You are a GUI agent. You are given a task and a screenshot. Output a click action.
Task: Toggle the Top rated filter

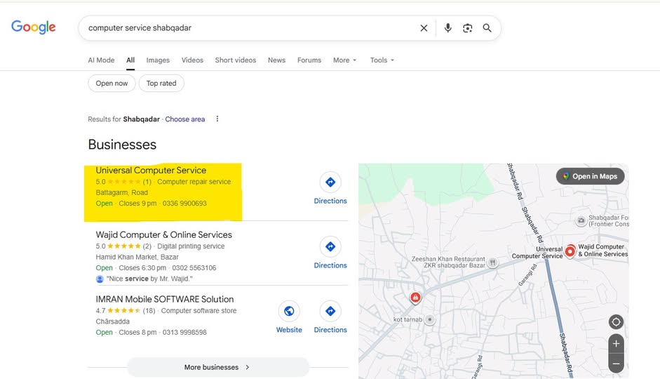pos(161,84)
